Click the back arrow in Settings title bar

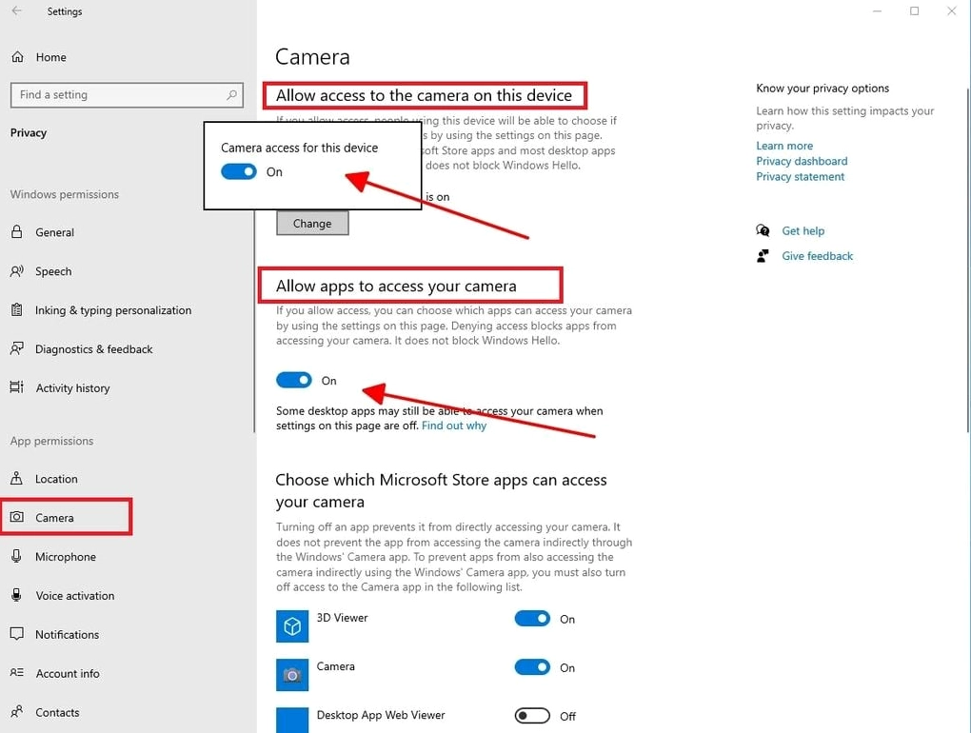(16, 11)
